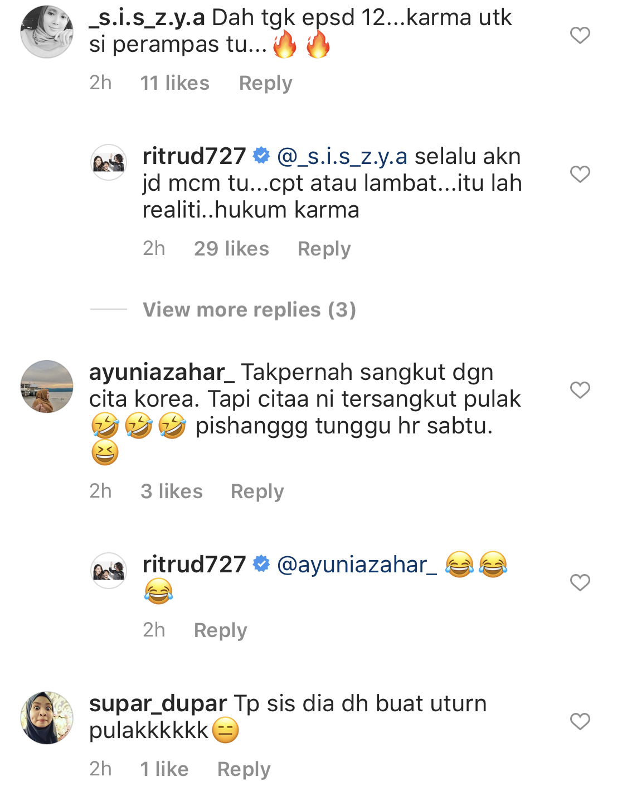Image resolution: width=627 pixels, height=786 pixels.
Task: Like _s.i.s_z.y.a's comment with heart icon
Action: point(580,35)
